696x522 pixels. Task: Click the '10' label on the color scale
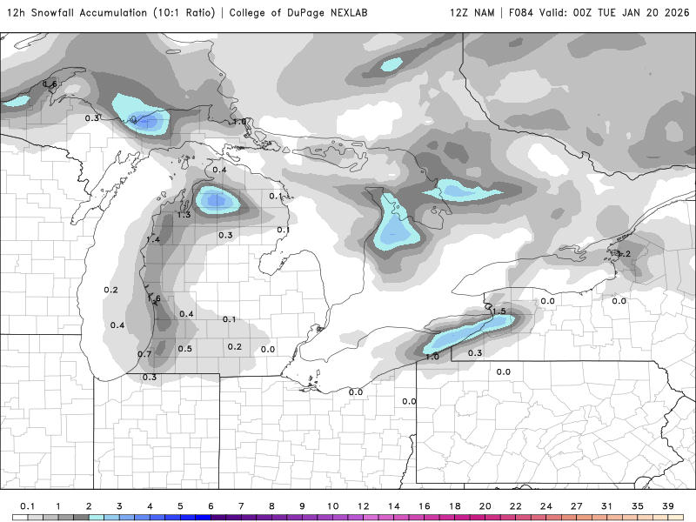click(x=333, y=506)
